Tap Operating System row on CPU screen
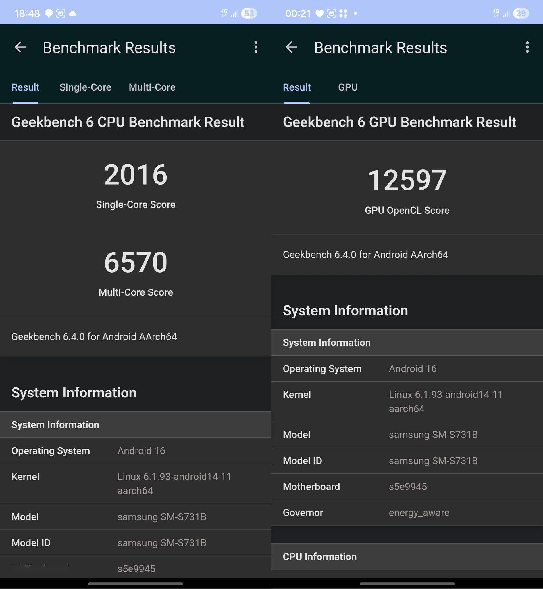 [x=136, y=451]
